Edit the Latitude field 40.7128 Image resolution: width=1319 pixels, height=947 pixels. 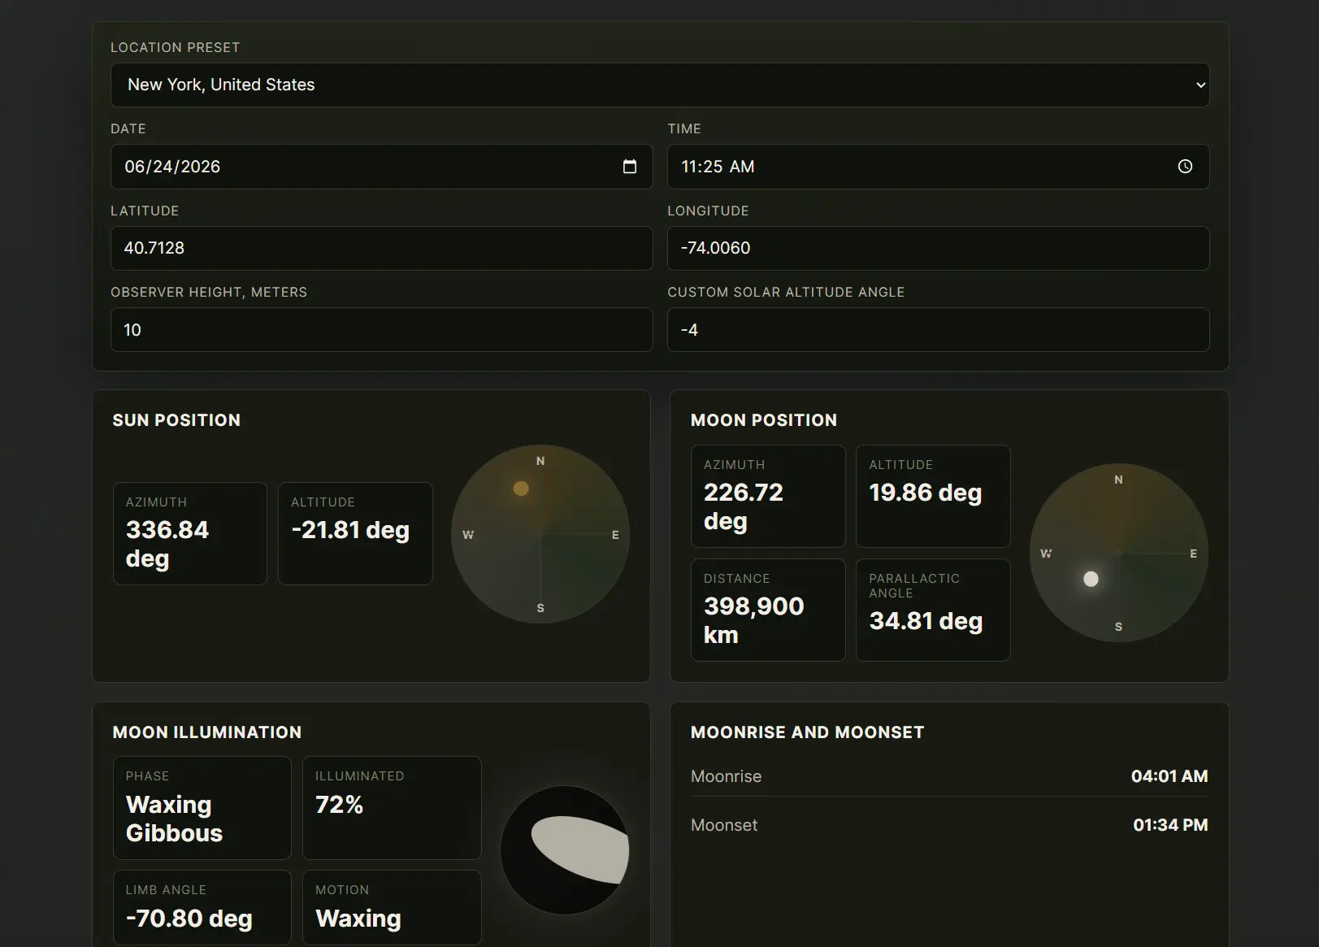point(381,248)
